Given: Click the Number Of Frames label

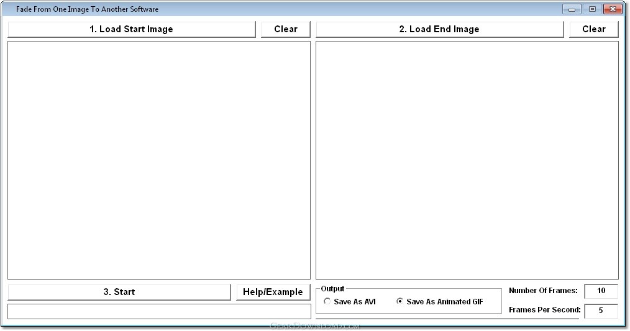Looking at the screenshot, I should (543, 291).
